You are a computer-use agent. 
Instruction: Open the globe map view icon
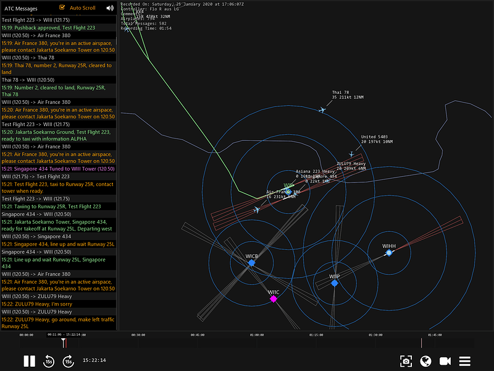point(425,361)
